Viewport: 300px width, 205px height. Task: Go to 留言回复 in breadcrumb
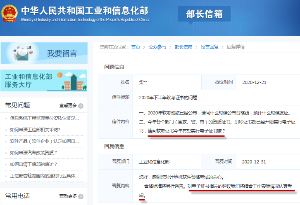(x=210, y=47)
